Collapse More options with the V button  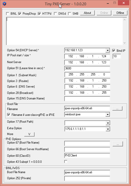tap(29, 134)
